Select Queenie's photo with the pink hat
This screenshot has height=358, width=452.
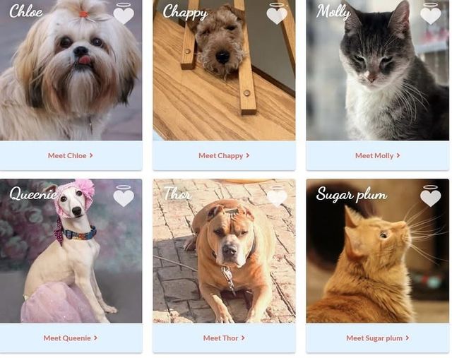click(x=71, y=251)
